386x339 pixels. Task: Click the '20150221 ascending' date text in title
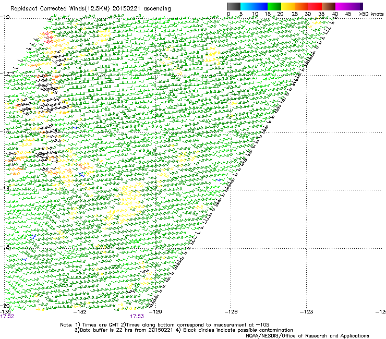[x=141, y=9]
